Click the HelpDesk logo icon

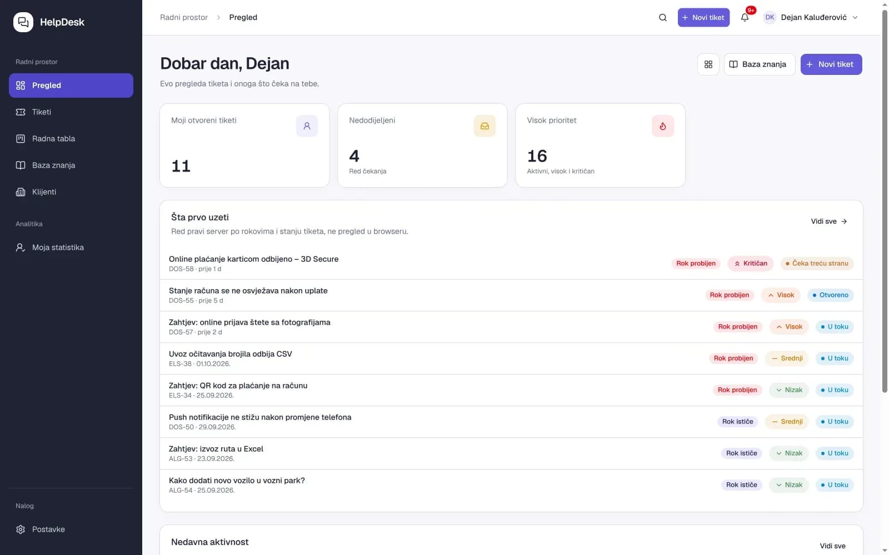pyautogui.click(x=23, y=22)
